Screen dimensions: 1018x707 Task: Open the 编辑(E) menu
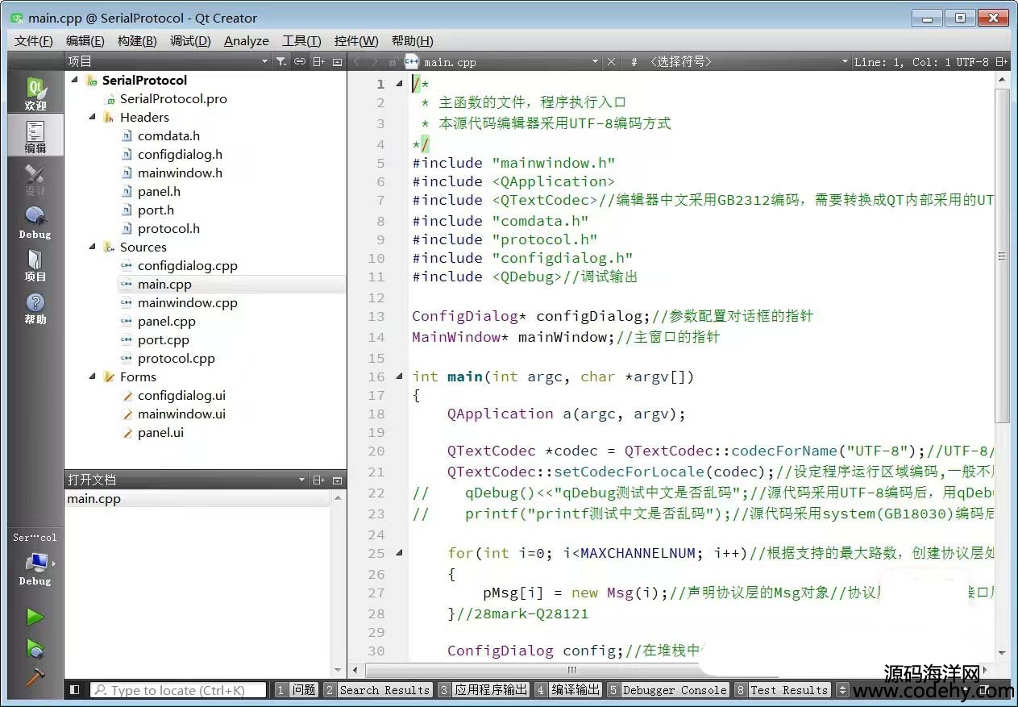pyautogui.click(x=85, y=41)
